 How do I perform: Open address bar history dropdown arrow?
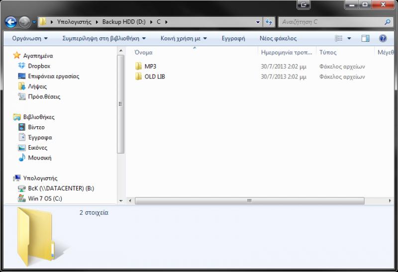[258, 22]
